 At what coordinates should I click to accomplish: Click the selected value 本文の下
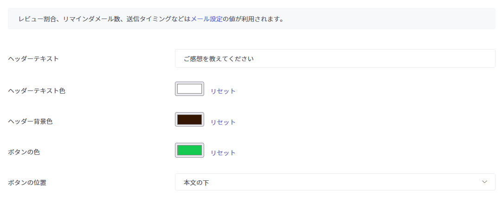pyautogui.click(x=196, y=183)
